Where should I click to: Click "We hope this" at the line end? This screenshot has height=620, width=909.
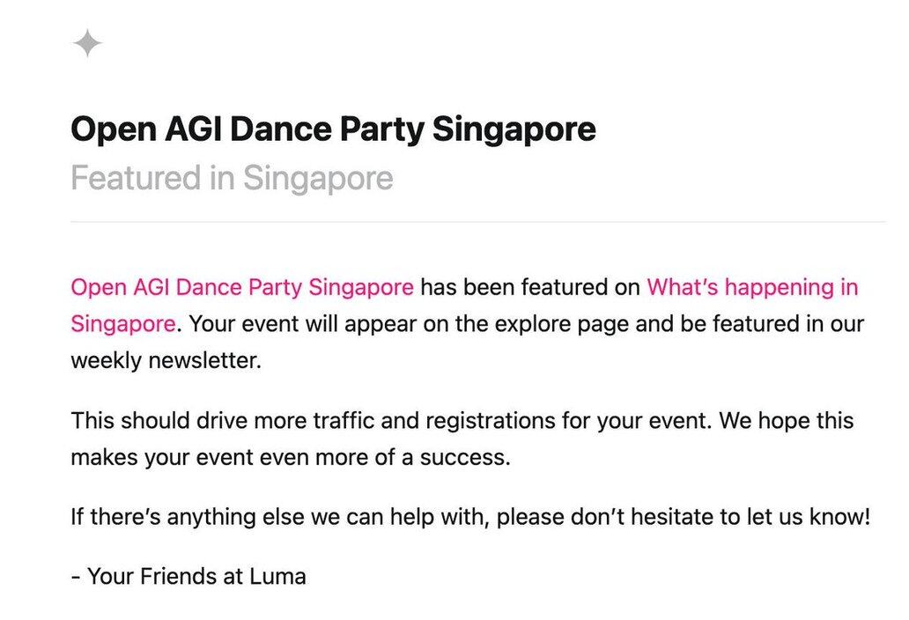tap(787, 420)
